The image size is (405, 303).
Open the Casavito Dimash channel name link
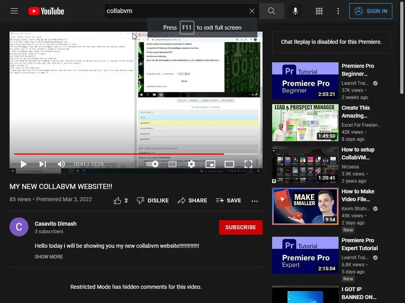click(55, 224)
